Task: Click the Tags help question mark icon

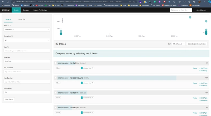Action: tap(8, 47)
